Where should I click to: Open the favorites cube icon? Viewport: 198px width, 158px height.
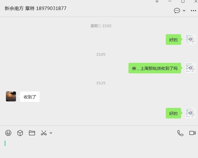[x=20, y=133]
